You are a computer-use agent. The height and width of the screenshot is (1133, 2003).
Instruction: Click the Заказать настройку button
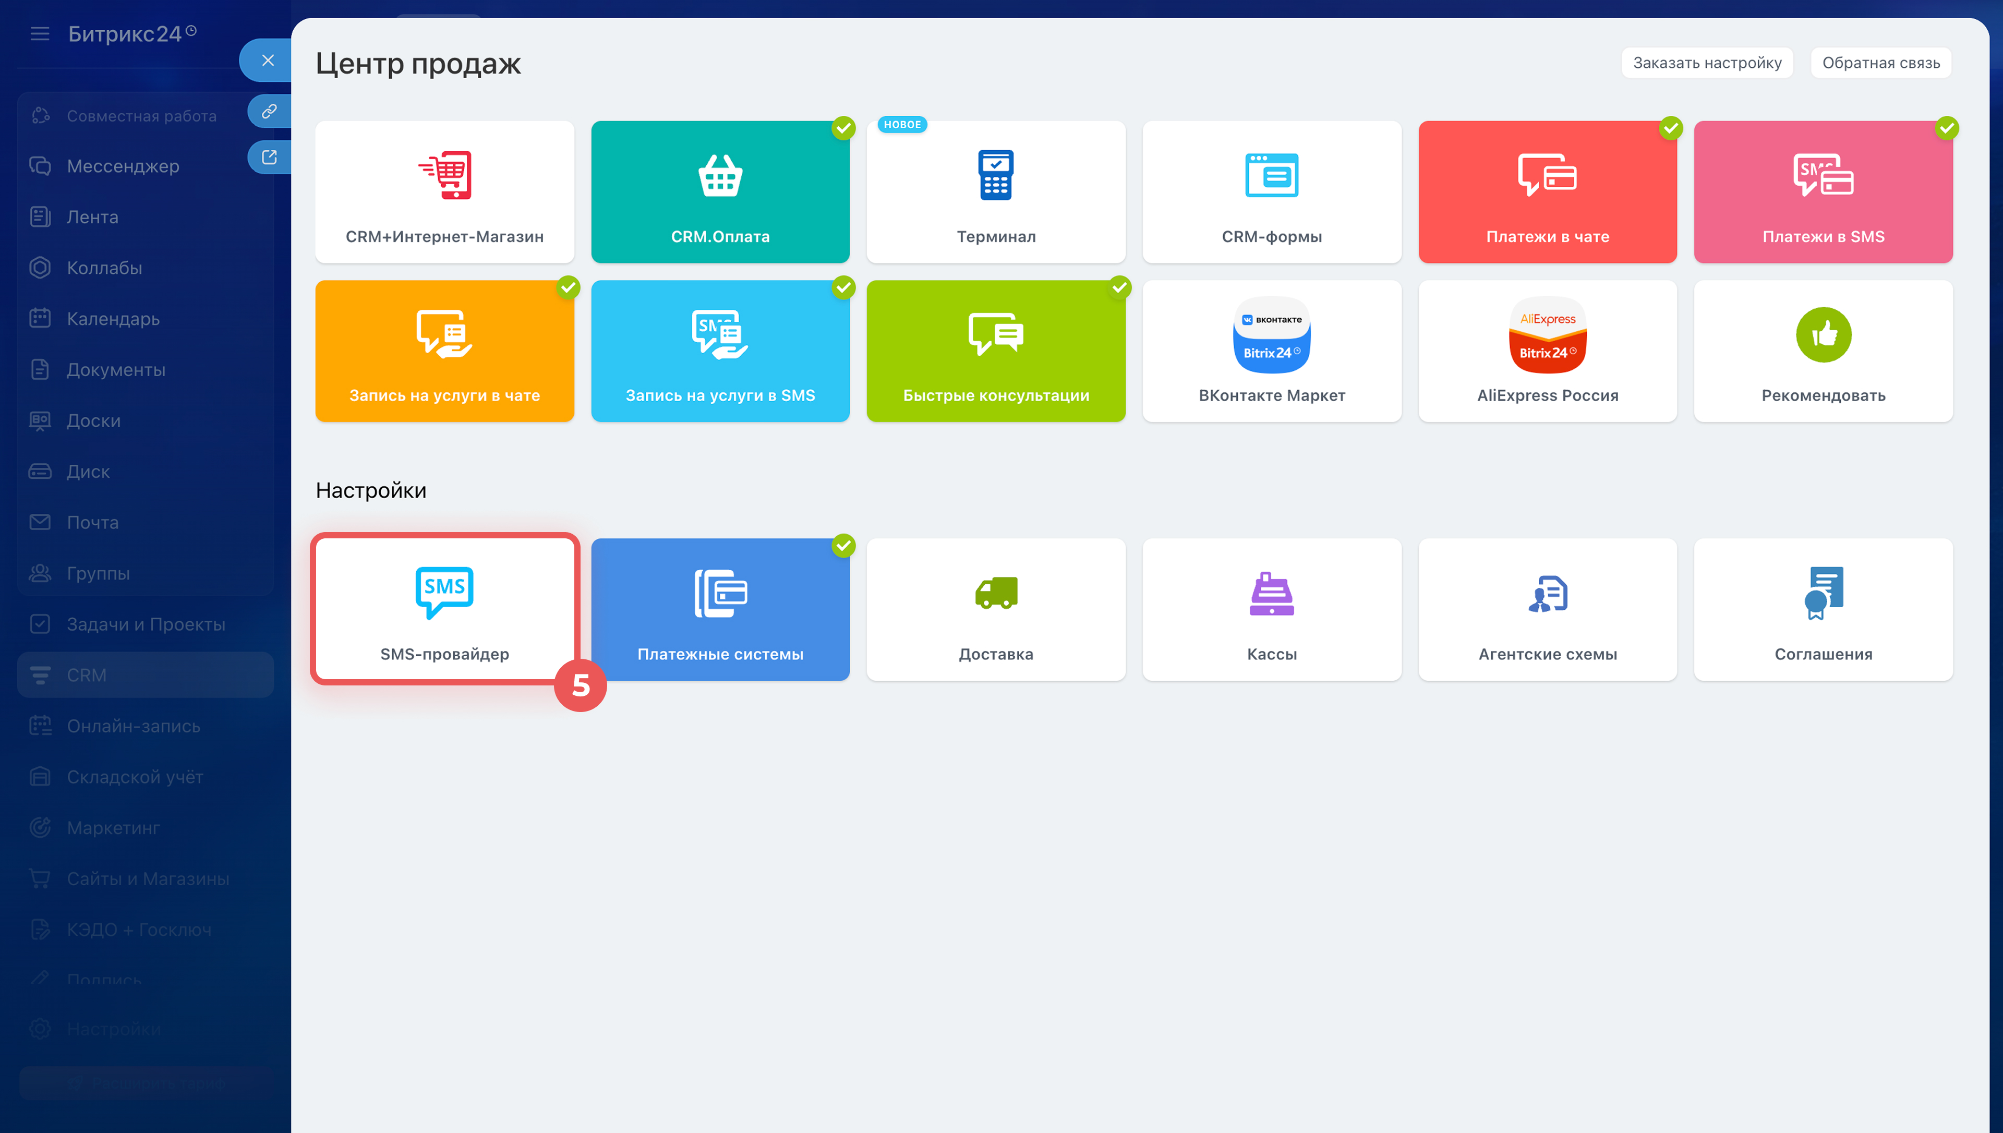coord(1707,63)
